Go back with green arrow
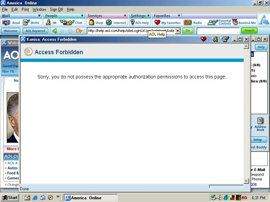 point(55,31)
